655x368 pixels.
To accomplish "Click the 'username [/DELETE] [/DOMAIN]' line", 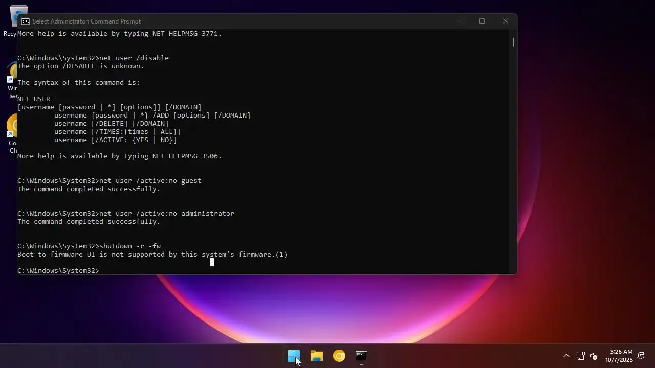I will point(112,123).
